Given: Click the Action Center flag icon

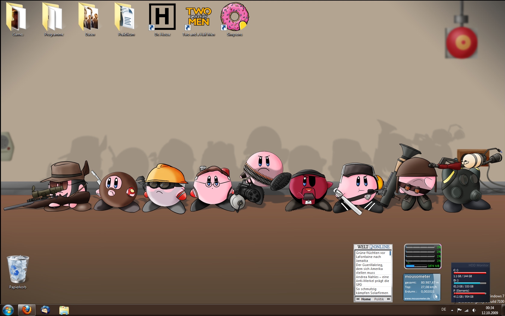Looking at the screenshot, I should 459,310.
